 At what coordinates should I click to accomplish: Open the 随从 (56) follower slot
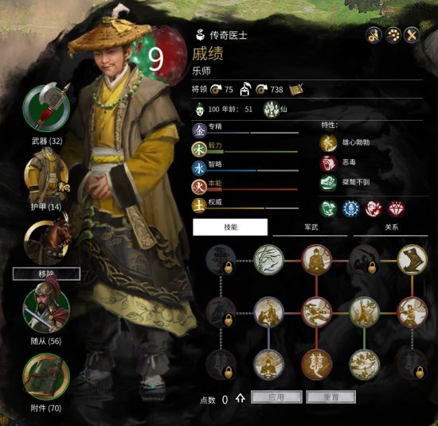click(46, 310)
